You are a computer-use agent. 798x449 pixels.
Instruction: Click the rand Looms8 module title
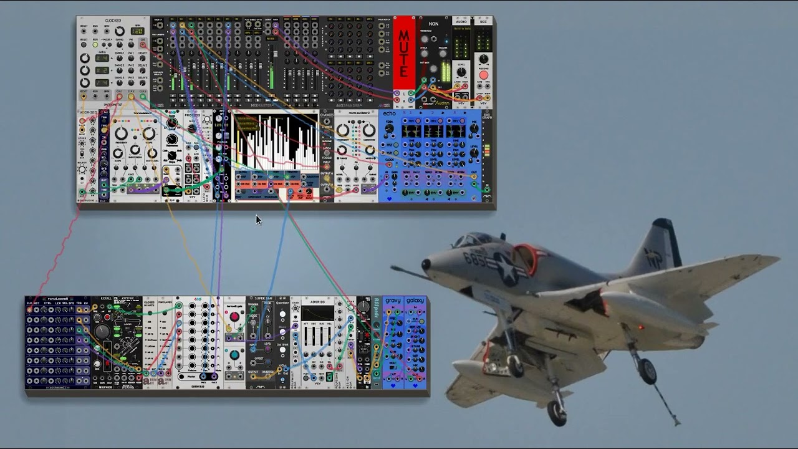click(58, 299)
